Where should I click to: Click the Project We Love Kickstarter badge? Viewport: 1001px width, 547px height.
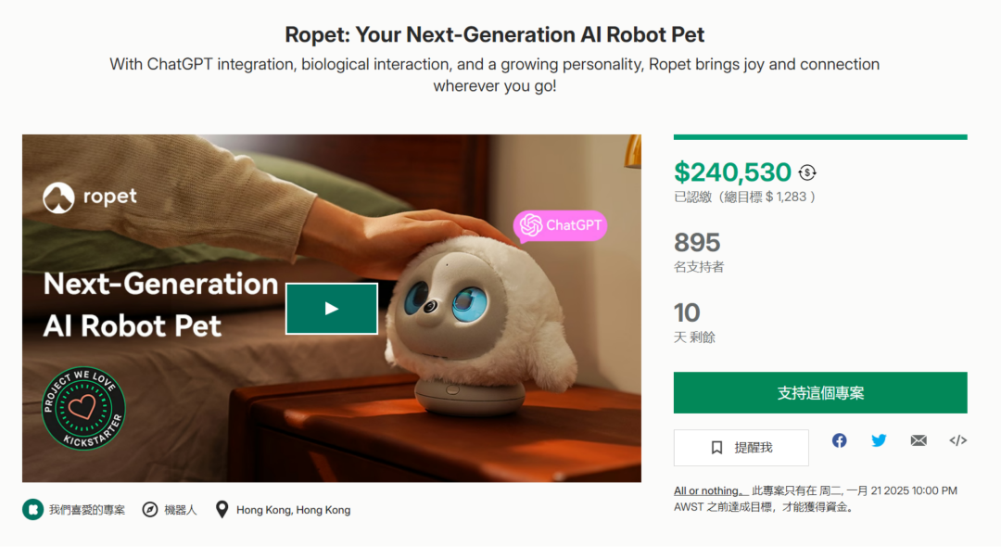[x=83, y=409]
